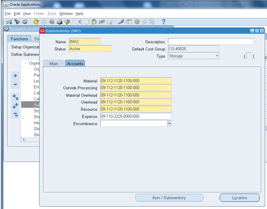The image size is (267, 209).
Task: Click the Edit Field pencil icon
Action: tap(121, 22)
